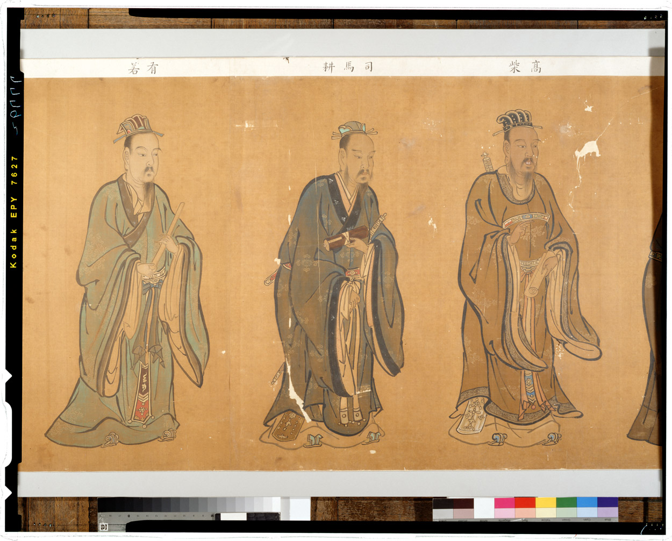Click the rolled scroll held by 司馬耕

(x=347, y=239)
